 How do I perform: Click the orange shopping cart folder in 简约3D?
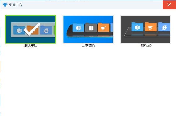pos(151,27)
